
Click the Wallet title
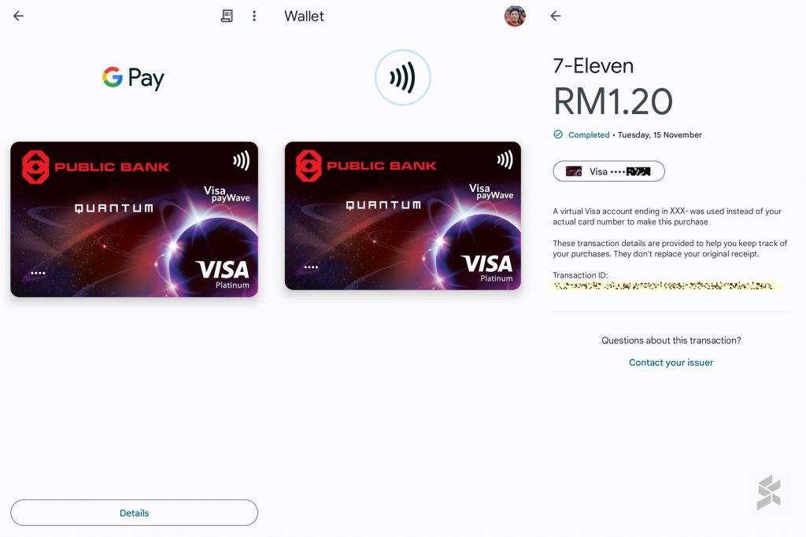coord(304,16)
